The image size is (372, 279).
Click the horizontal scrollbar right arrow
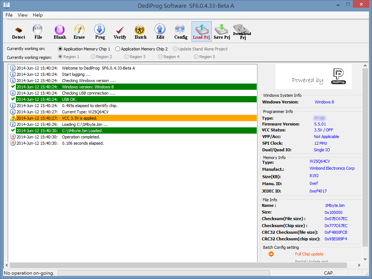[359, 265]
